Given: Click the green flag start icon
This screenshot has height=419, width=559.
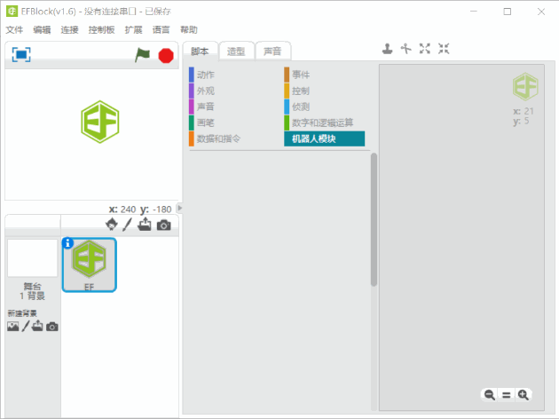Looking at the screenshot, I should pyautogui.click(x=142, y=55).
